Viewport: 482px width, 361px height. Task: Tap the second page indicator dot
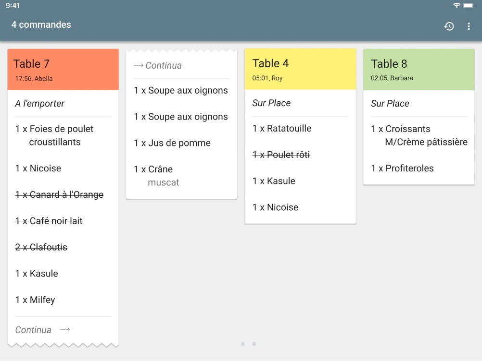pos(254,344)
